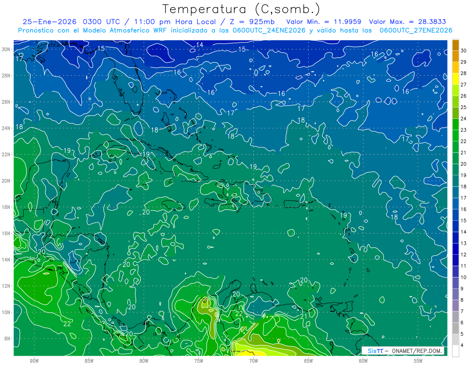
Task: Click the 24N latitude axis label
Action: 6,128
